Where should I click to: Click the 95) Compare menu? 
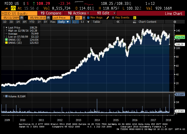(51, 13)
